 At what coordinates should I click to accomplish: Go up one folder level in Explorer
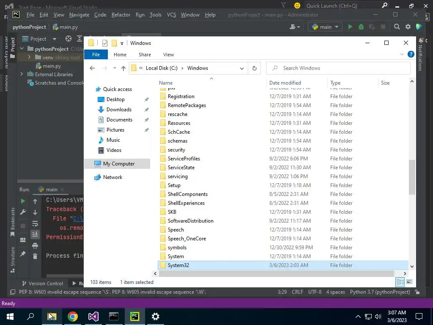pos(123,68)
